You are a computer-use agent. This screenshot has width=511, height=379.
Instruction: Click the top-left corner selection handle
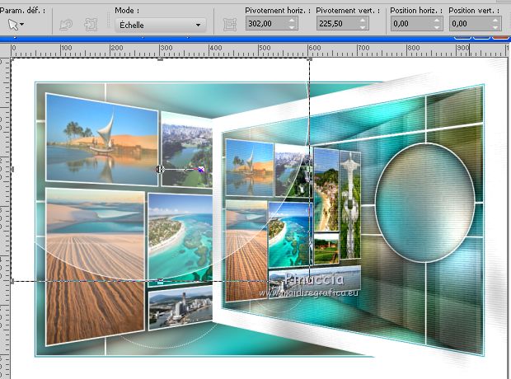pyautogui.click(x=12, y=59)
